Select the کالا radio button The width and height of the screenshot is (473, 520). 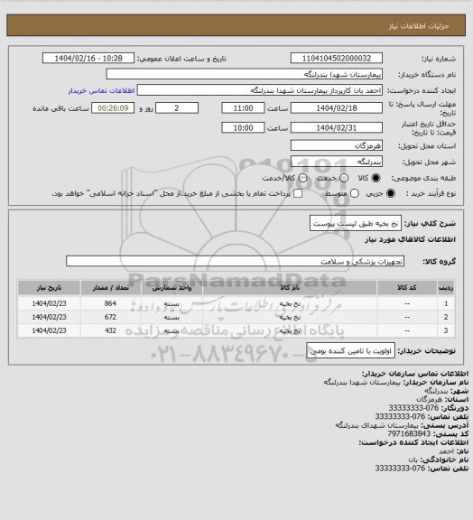pos(376,178)
